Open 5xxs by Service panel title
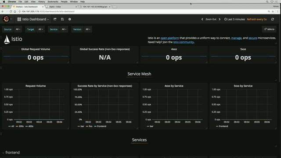Viewport: 281px width, 158px height. (x=243, y=86)
